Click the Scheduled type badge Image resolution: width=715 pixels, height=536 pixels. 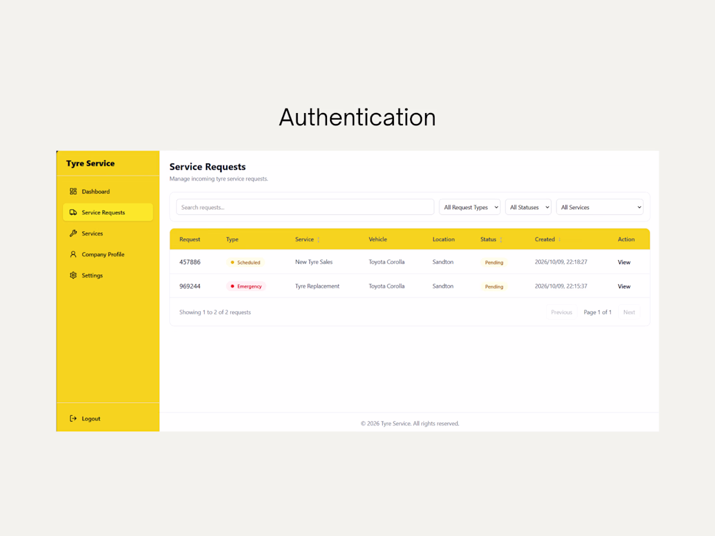click(x=245, y=262)
